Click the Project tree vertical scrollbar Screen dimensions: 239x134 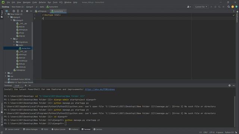click(32, 41)
